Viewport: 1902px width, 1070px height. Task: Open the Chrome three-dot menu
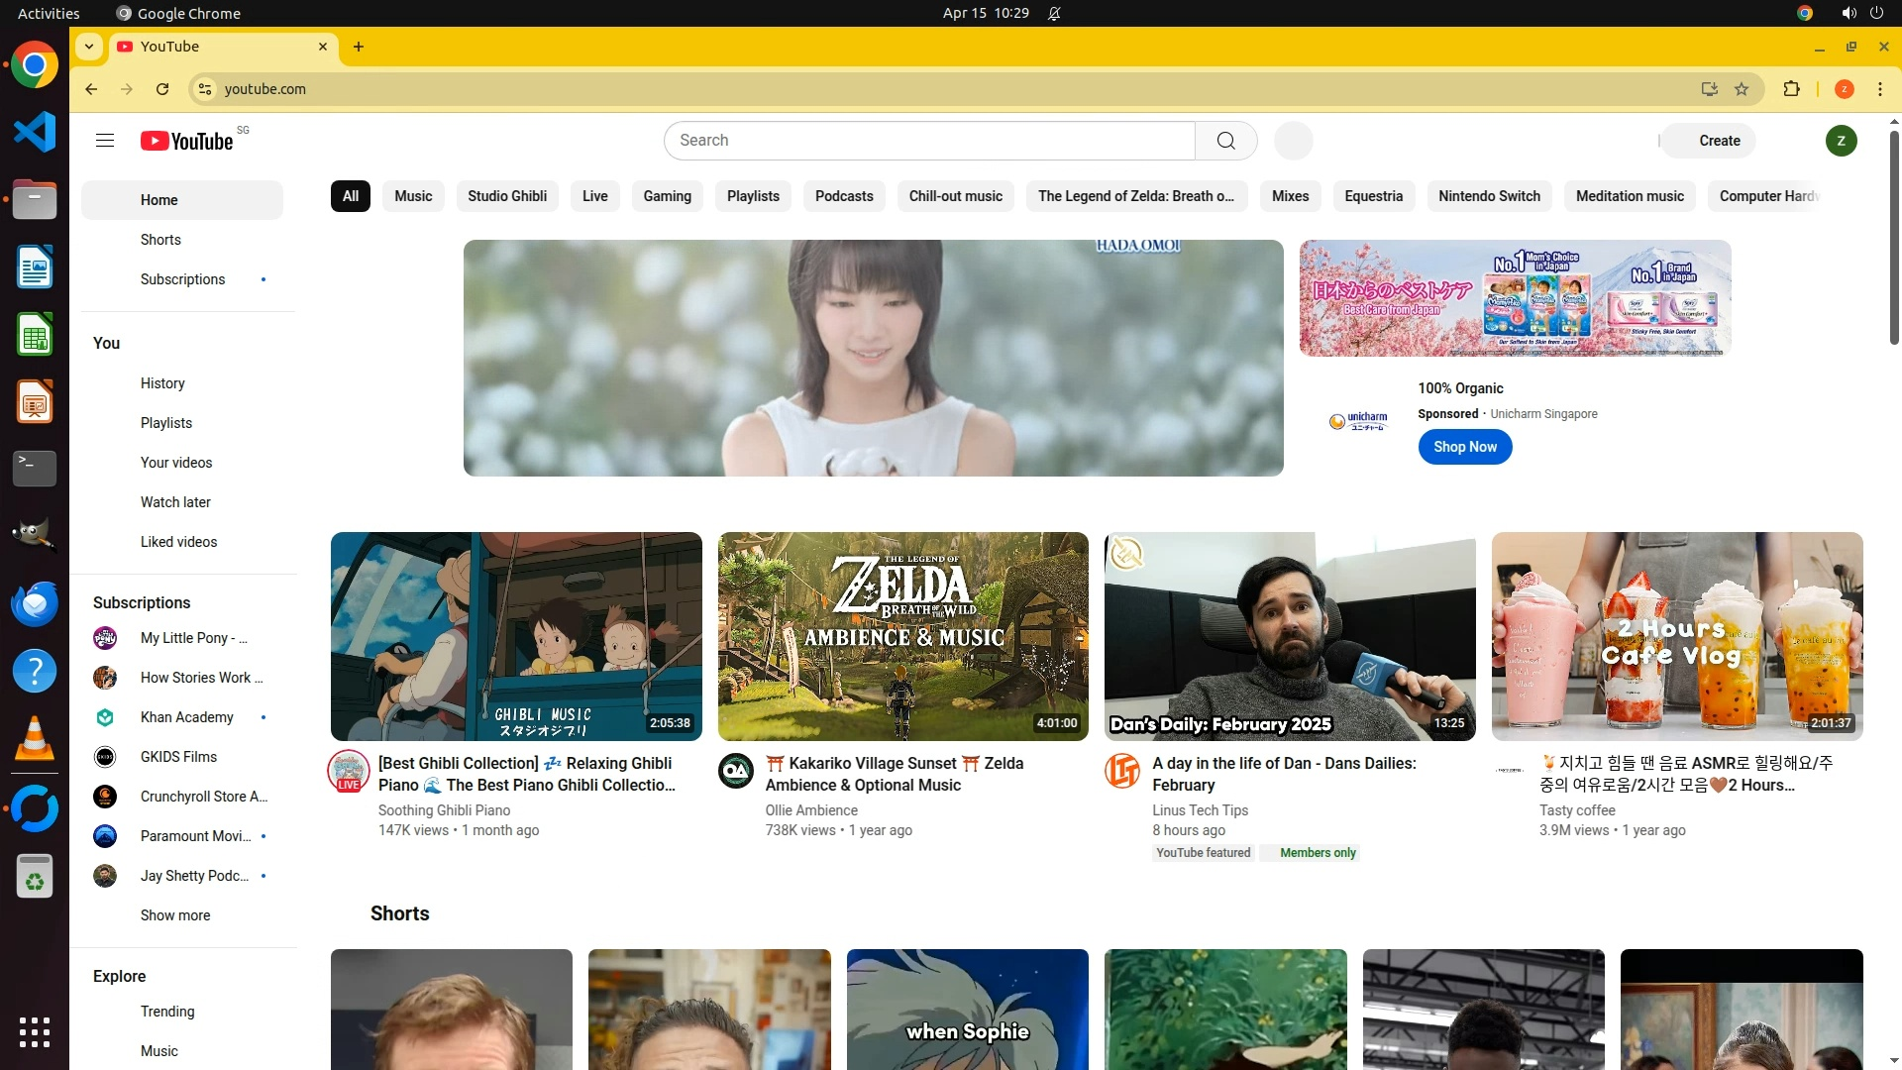click(1880, 89)
